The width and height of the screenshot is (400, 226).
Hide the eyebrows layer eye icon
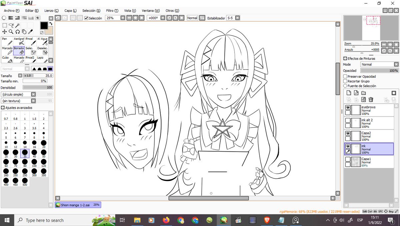pyautogui.click(x=348, y=108)
